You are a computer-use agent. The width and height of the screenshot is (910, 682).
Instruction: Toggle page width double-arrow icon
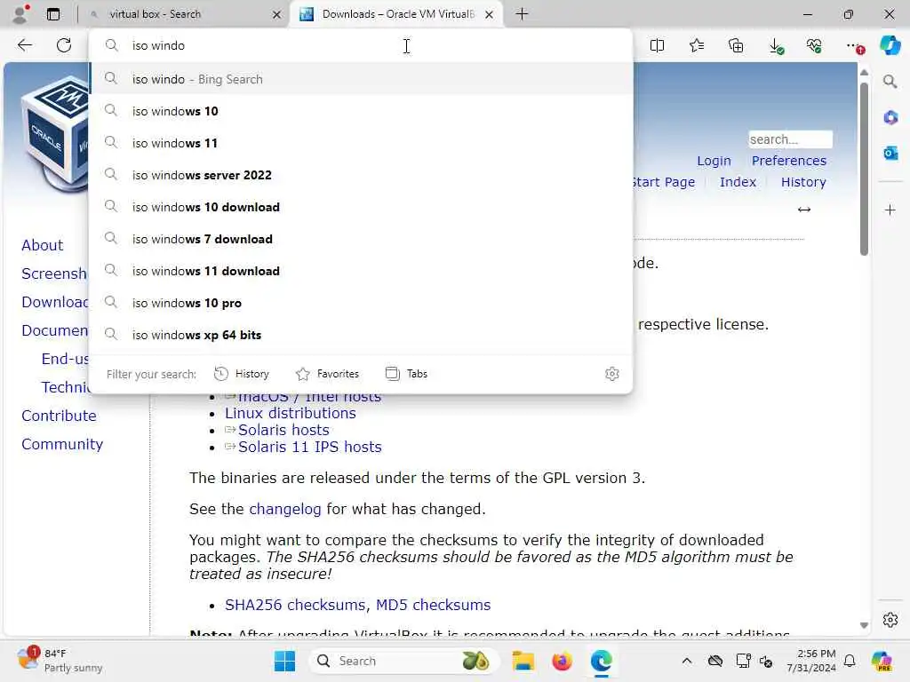803,210
